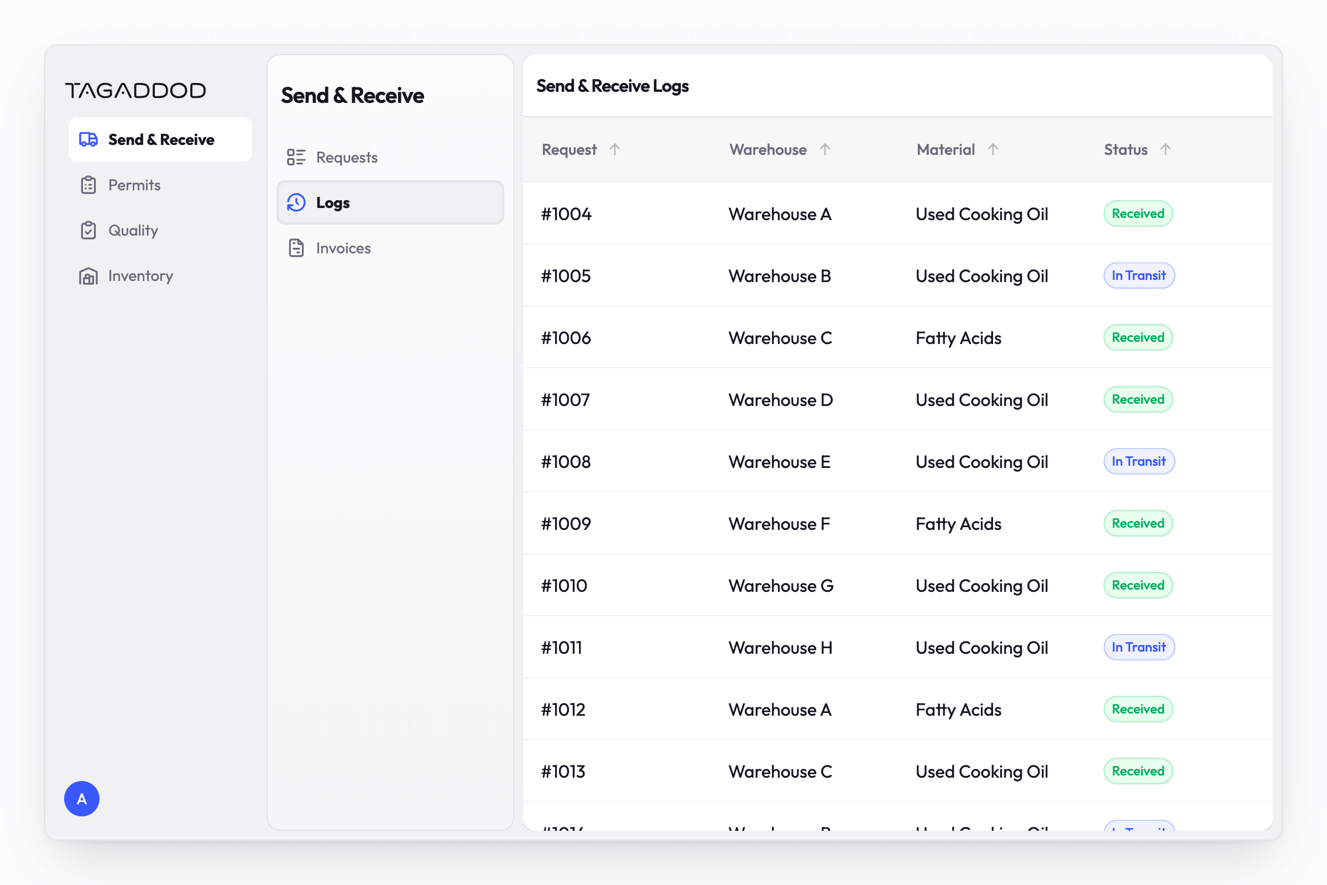
Task: Click the TAGADDOD logo
Action: (x=135, y=90)
